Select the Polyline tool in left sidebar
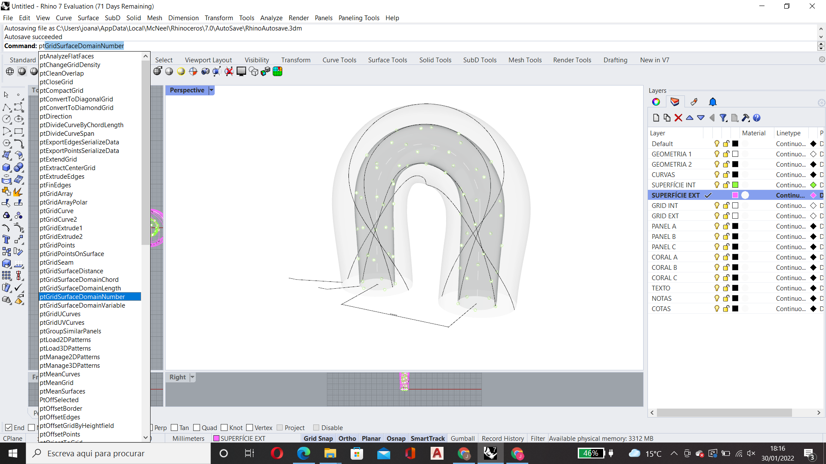 (7, 107)
